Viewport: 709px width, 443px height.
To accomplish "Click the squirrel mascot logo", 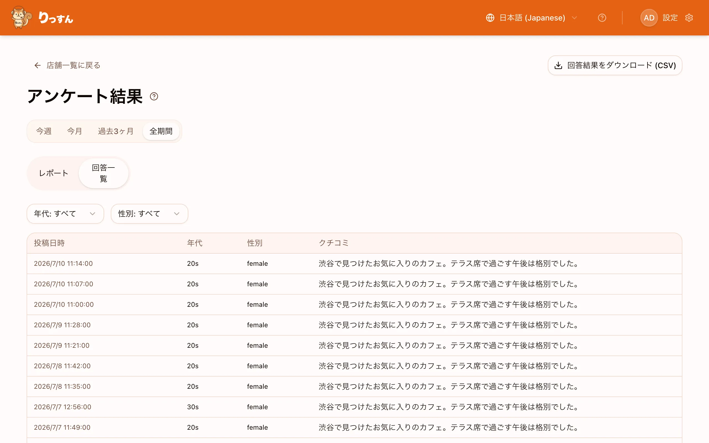I will [x=21, y=17].
